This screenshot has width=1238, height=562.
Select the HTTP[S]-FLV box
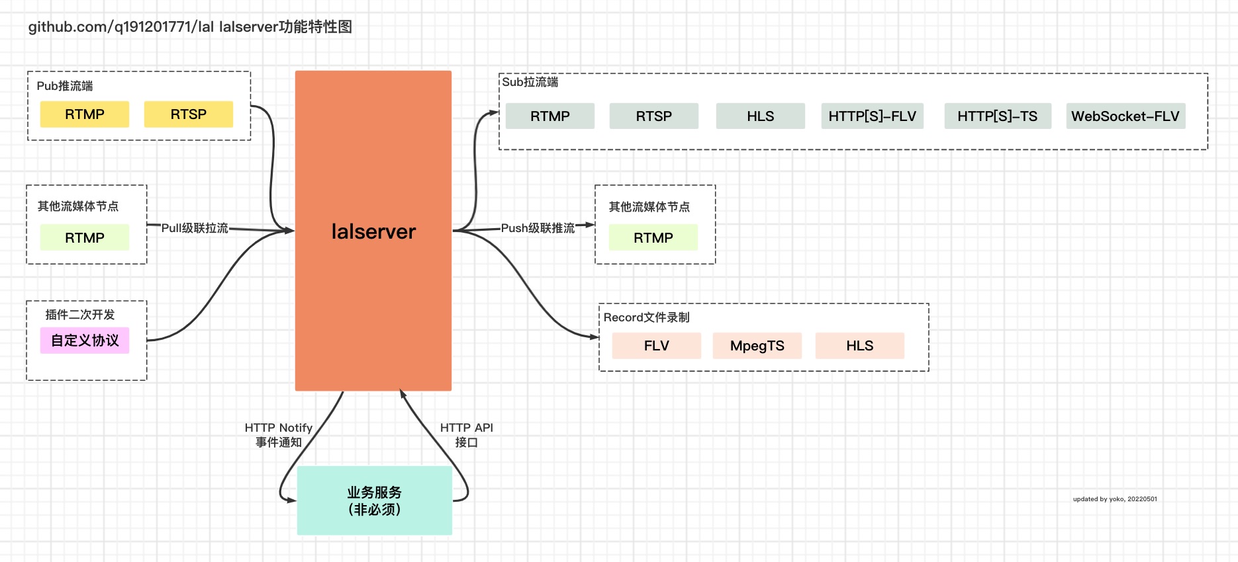pyautogui.click(x=873, y=116)
